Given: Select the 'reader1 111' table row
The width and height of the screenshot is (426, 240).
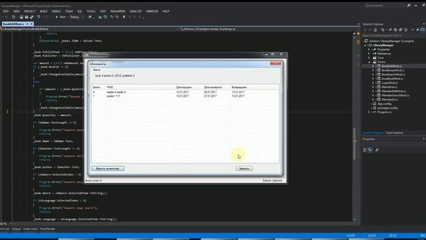Looking at the screenshot, I should [185, 96].
